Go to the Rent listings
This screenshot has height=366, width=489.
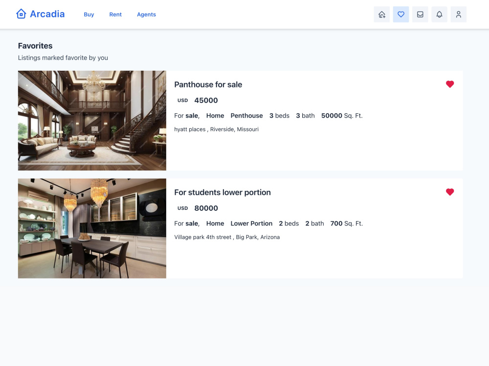115,14
